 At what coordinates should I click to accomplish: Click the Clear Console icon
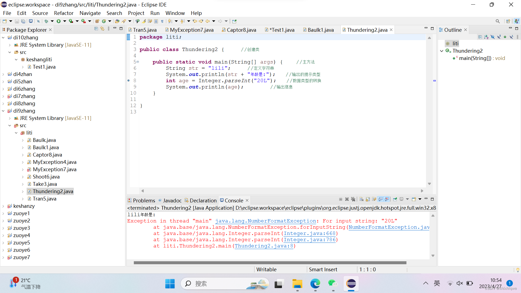(x=361, y=199)
